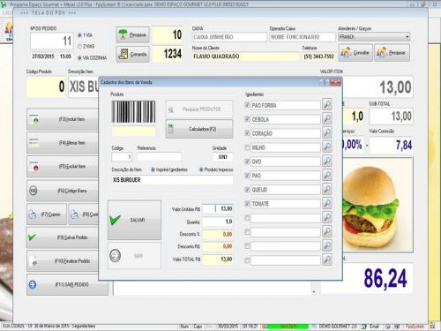Screen dimensions: 441x331
Task: Click the hamburger product image
Action: coord(377,205)
